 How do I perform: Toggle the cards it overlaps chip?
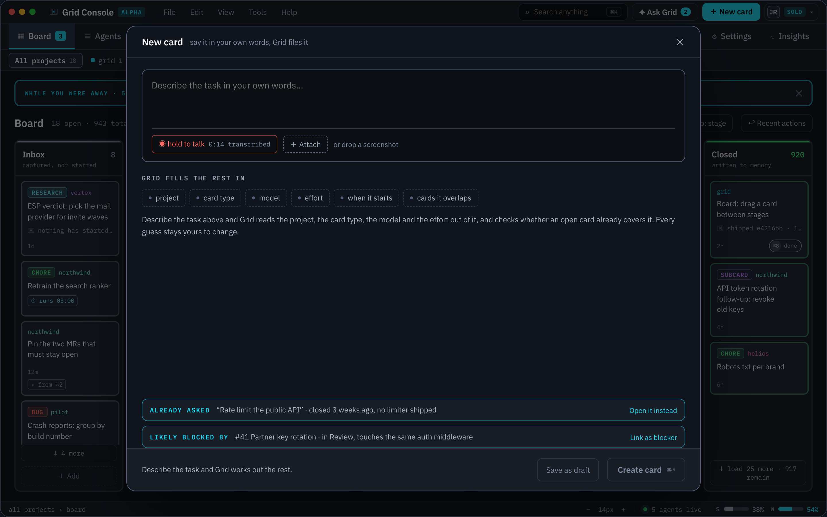(440, 198)
